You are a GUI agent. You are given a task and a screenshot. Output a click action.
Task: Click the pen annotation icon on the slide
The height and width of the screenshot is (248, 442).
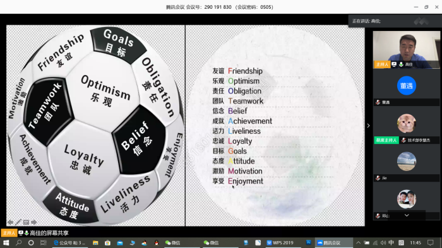pyautogui.click(x=18, y=222)
